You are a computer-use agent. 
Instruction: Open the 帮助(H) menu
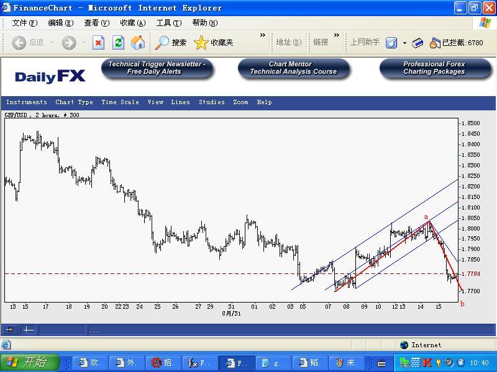(205, 23)
